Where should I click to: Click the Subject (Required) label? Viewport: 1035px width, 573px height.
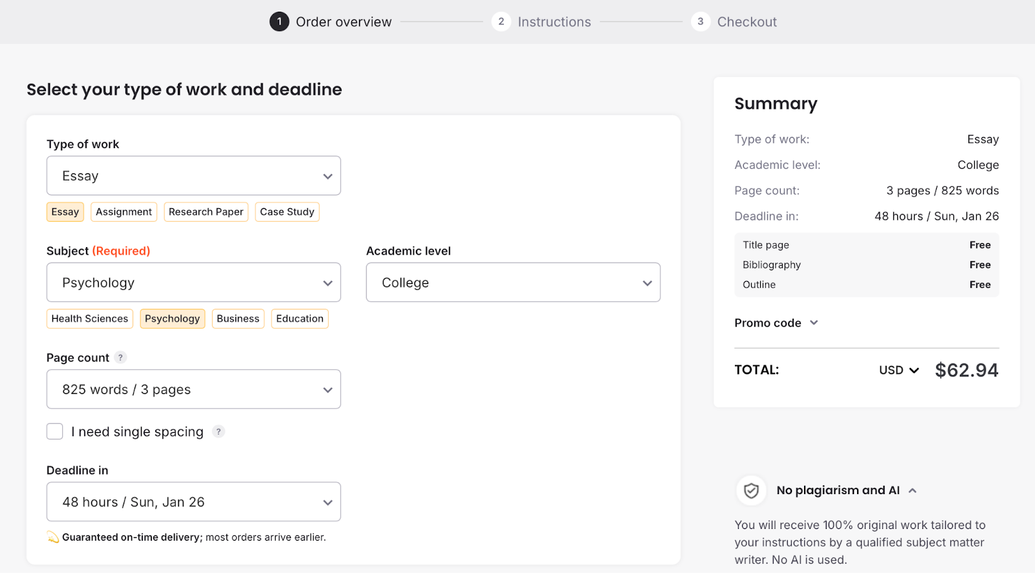click(x=98, y=251)
